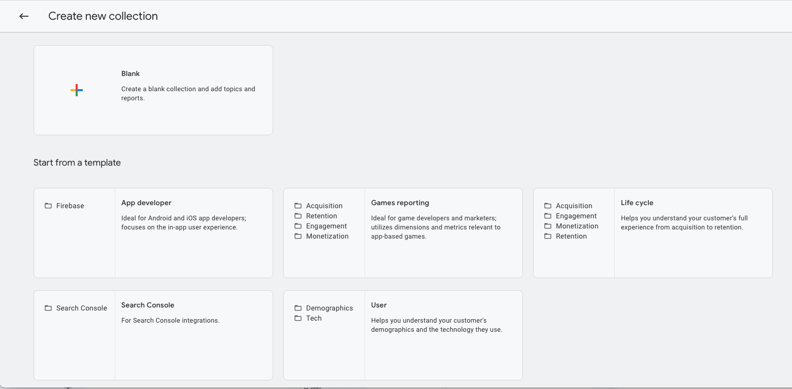Click Games reporting Acquisition folder icon
792x389 pixels.
tap(298, 206)
